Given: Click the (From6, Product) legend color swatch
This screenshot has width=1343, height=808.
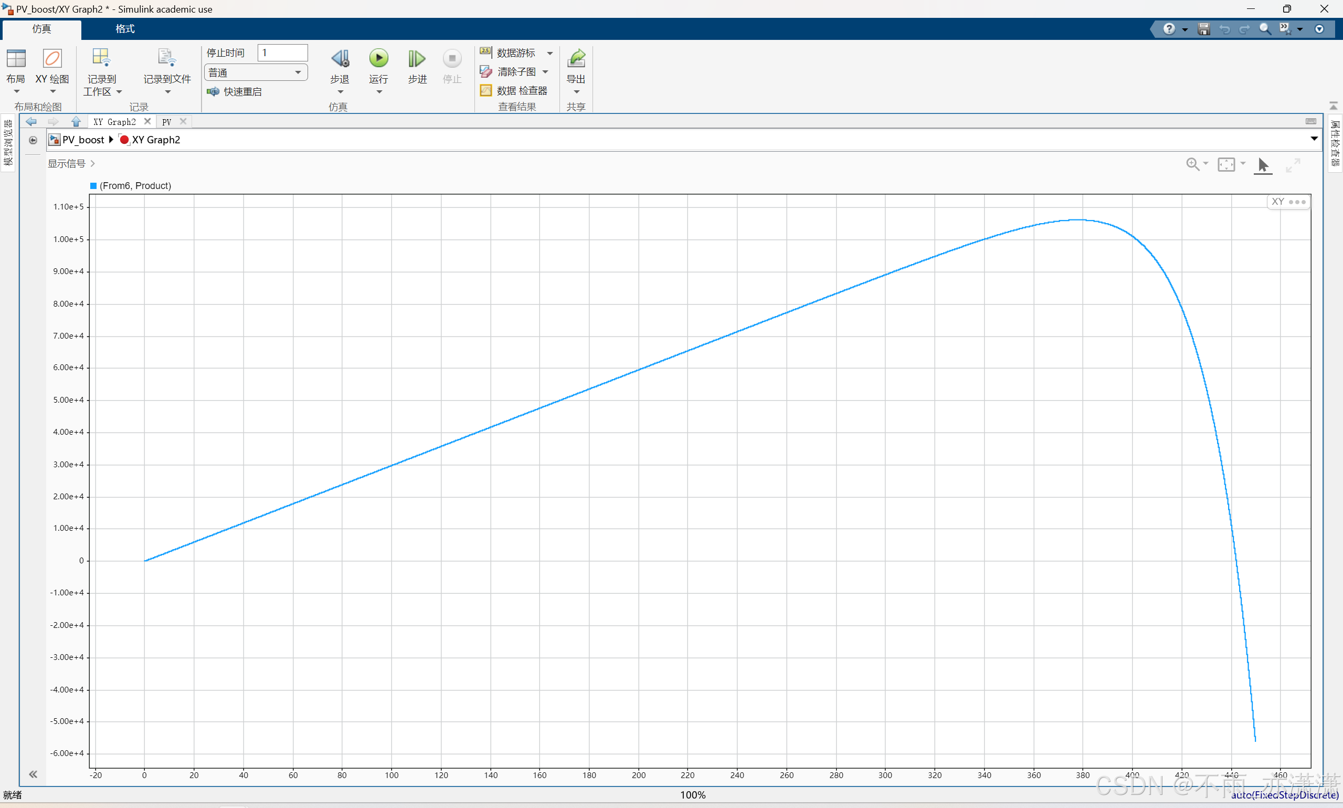Looking at the screenshot, I should coord(93,186).
